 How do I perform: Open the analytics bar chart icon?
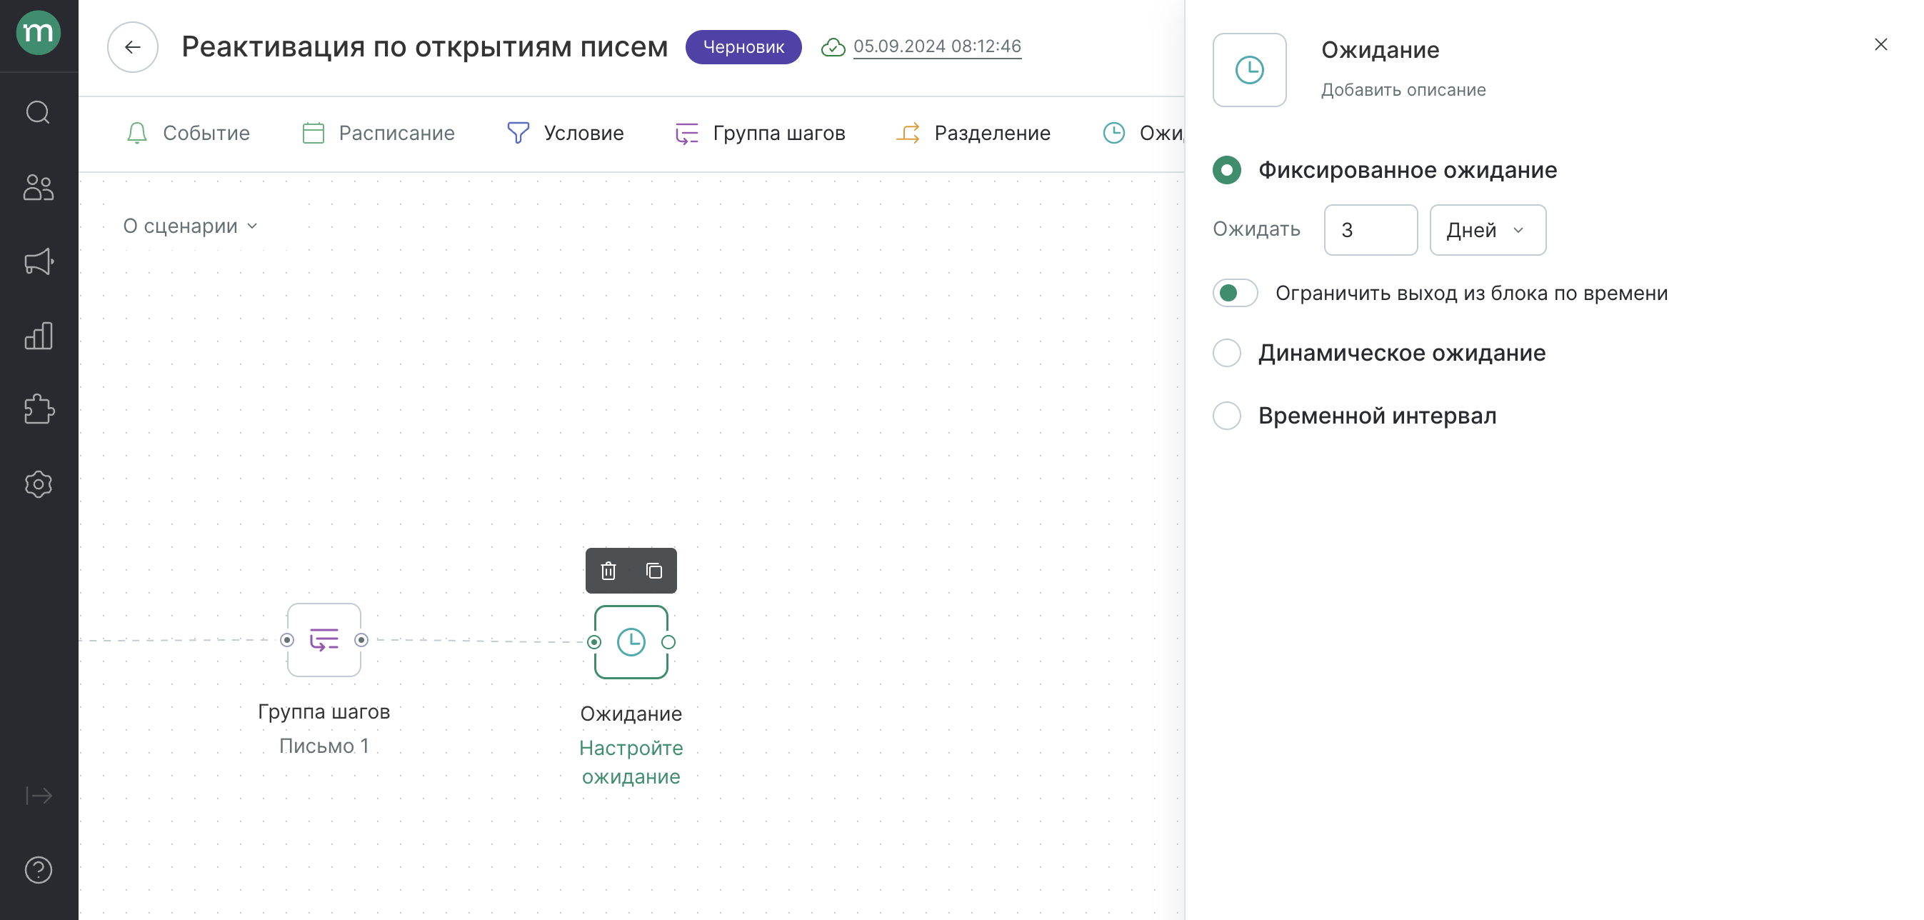click(38, 335)
